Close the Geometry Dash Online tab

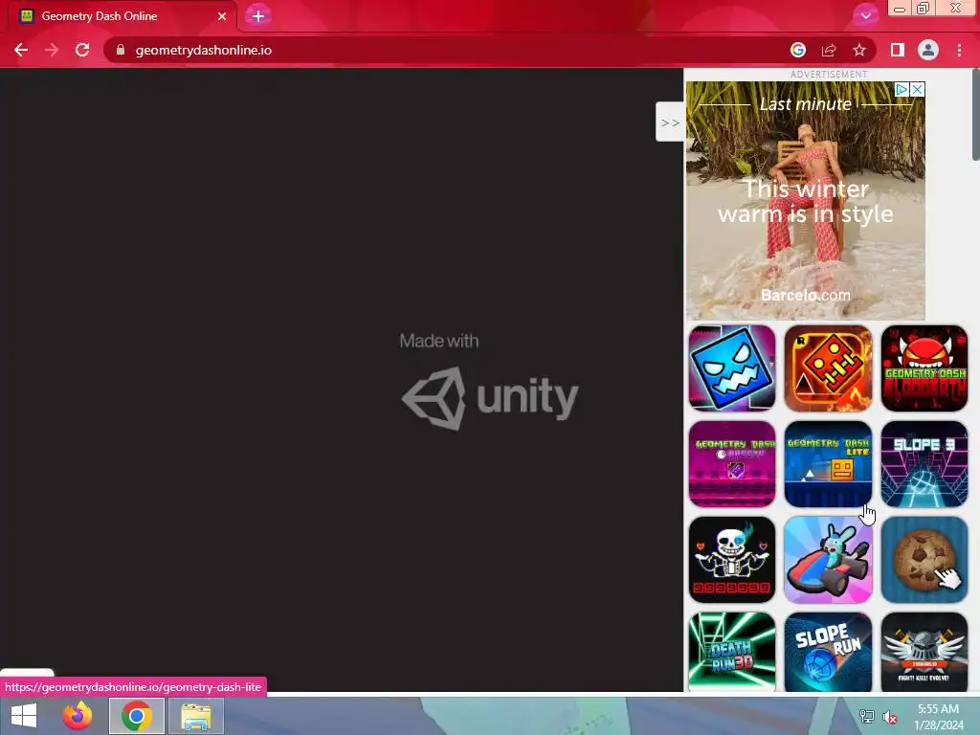click(x=222, y=16)
